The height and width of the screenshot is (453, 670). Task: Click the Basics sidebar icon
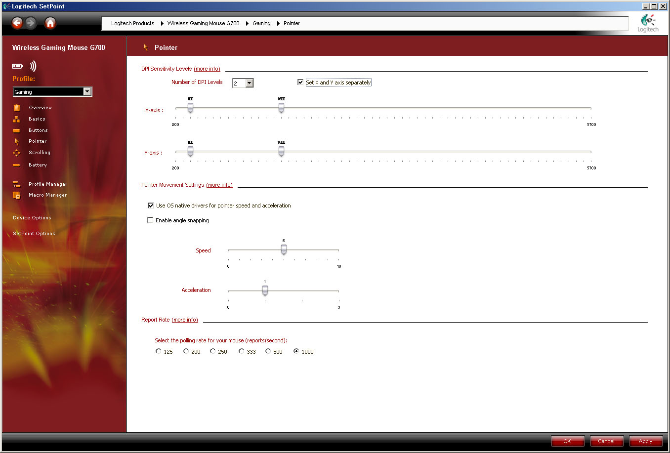point(16,119)
